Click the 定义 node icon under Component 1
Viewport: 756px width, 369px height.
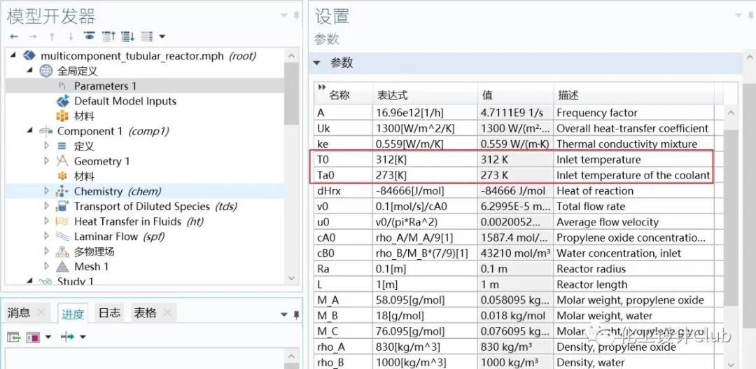62,146
